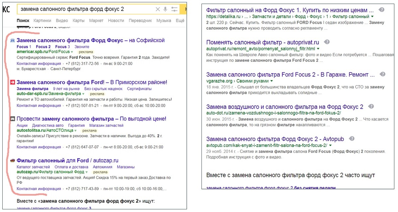Click Акции sitelink
The image size is (398, 212).
(22, 125)
